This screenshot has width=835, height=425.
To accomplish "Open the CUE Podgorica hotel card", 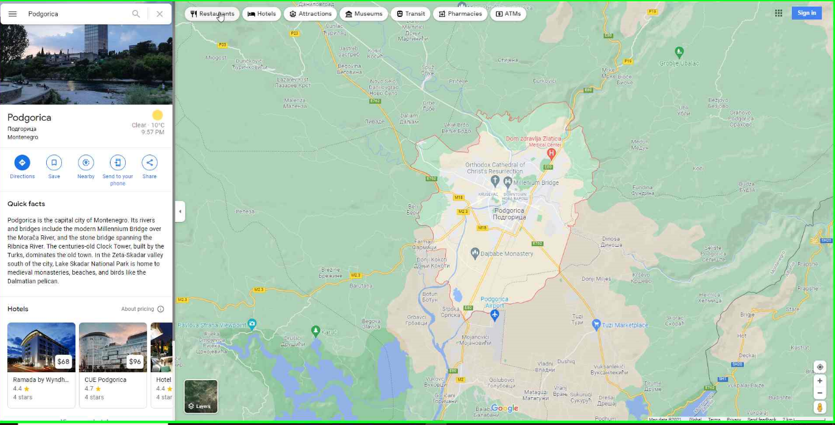I will coord(113,365).
